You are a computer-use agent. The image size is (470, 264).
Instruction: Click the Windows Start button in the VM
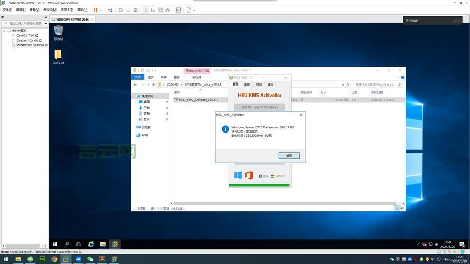tap(55, 244)
